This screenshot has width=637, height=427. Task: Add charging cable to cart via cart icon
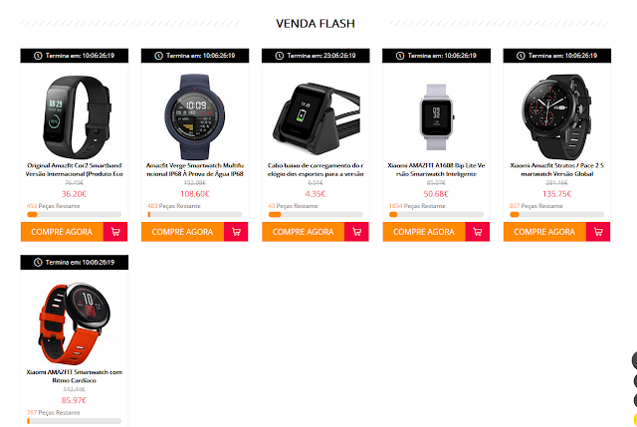pyautogui.click(x=356, y=232)
